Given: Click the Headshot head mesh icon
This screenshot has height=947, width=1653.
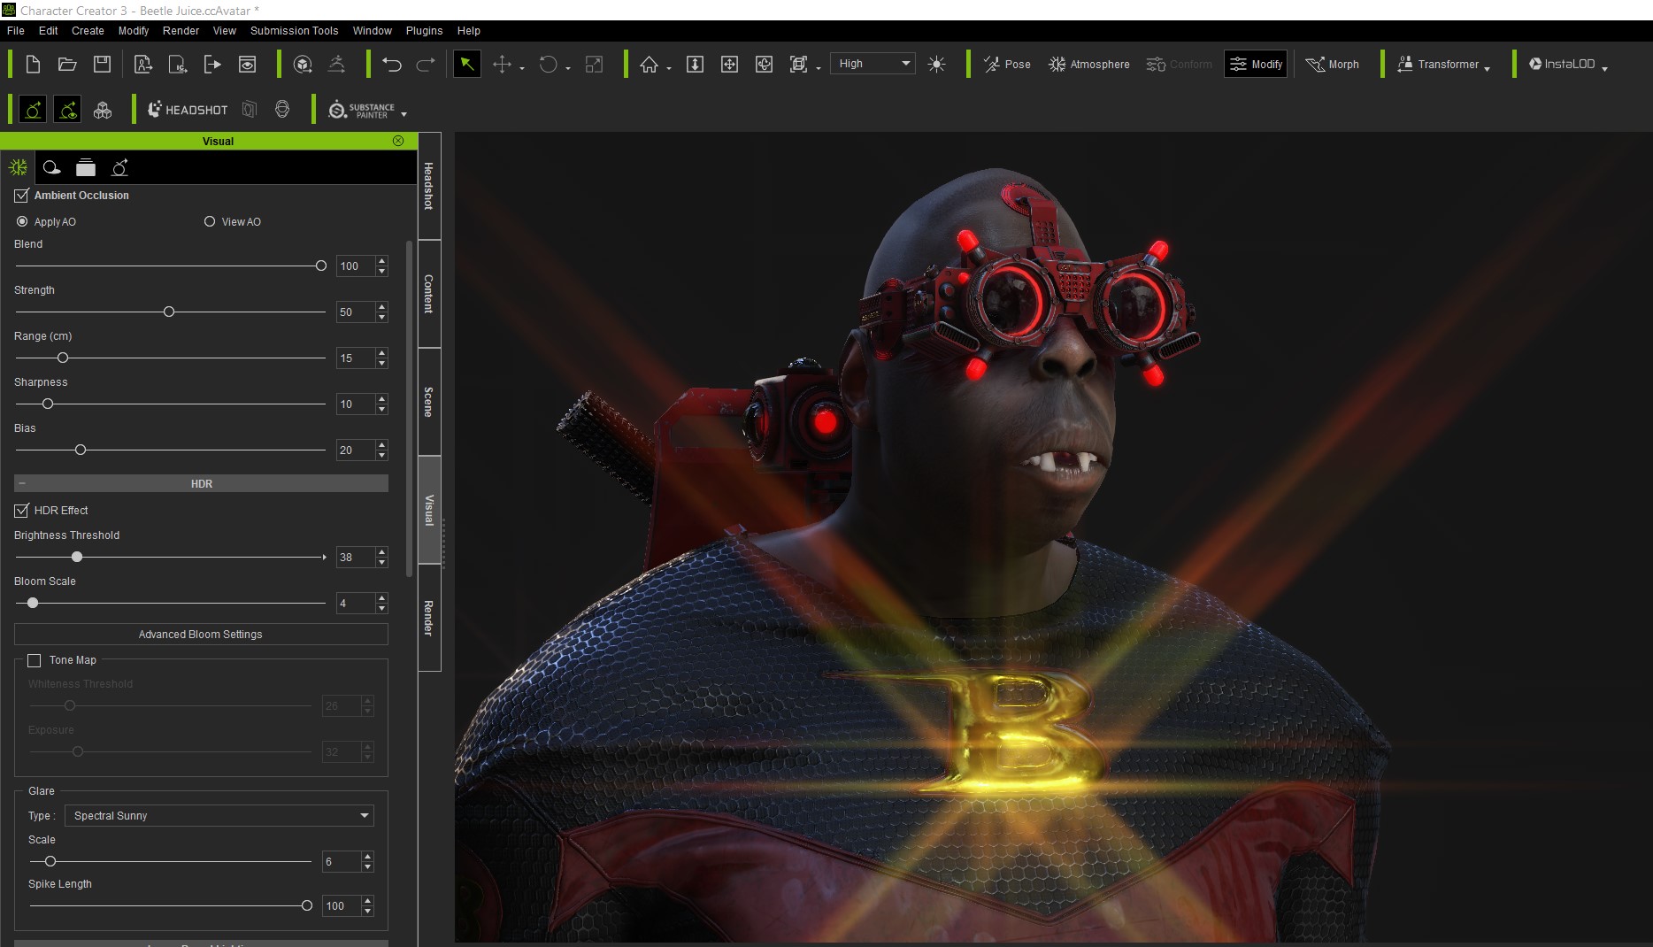Looking at the screenshot, I should click(282, 109).
